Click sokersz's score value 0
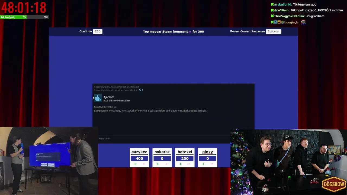 point(162,159)
